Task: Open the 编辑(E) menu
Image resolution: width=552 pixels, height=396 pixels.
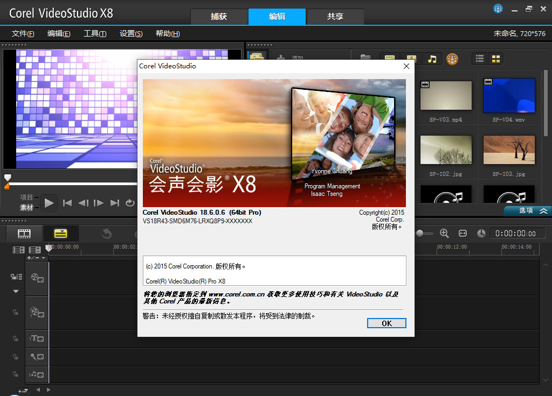Action: pos(59,34)
